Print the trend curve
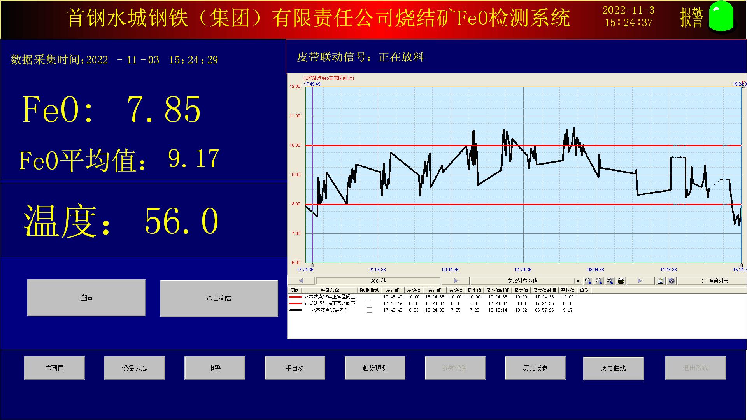The image size is (747, 420). (621, 281)
